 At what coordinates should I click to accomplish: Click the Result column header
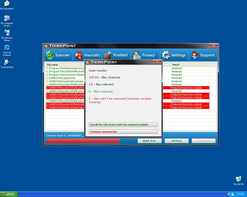pyautogui.click(x=189, y=65)
